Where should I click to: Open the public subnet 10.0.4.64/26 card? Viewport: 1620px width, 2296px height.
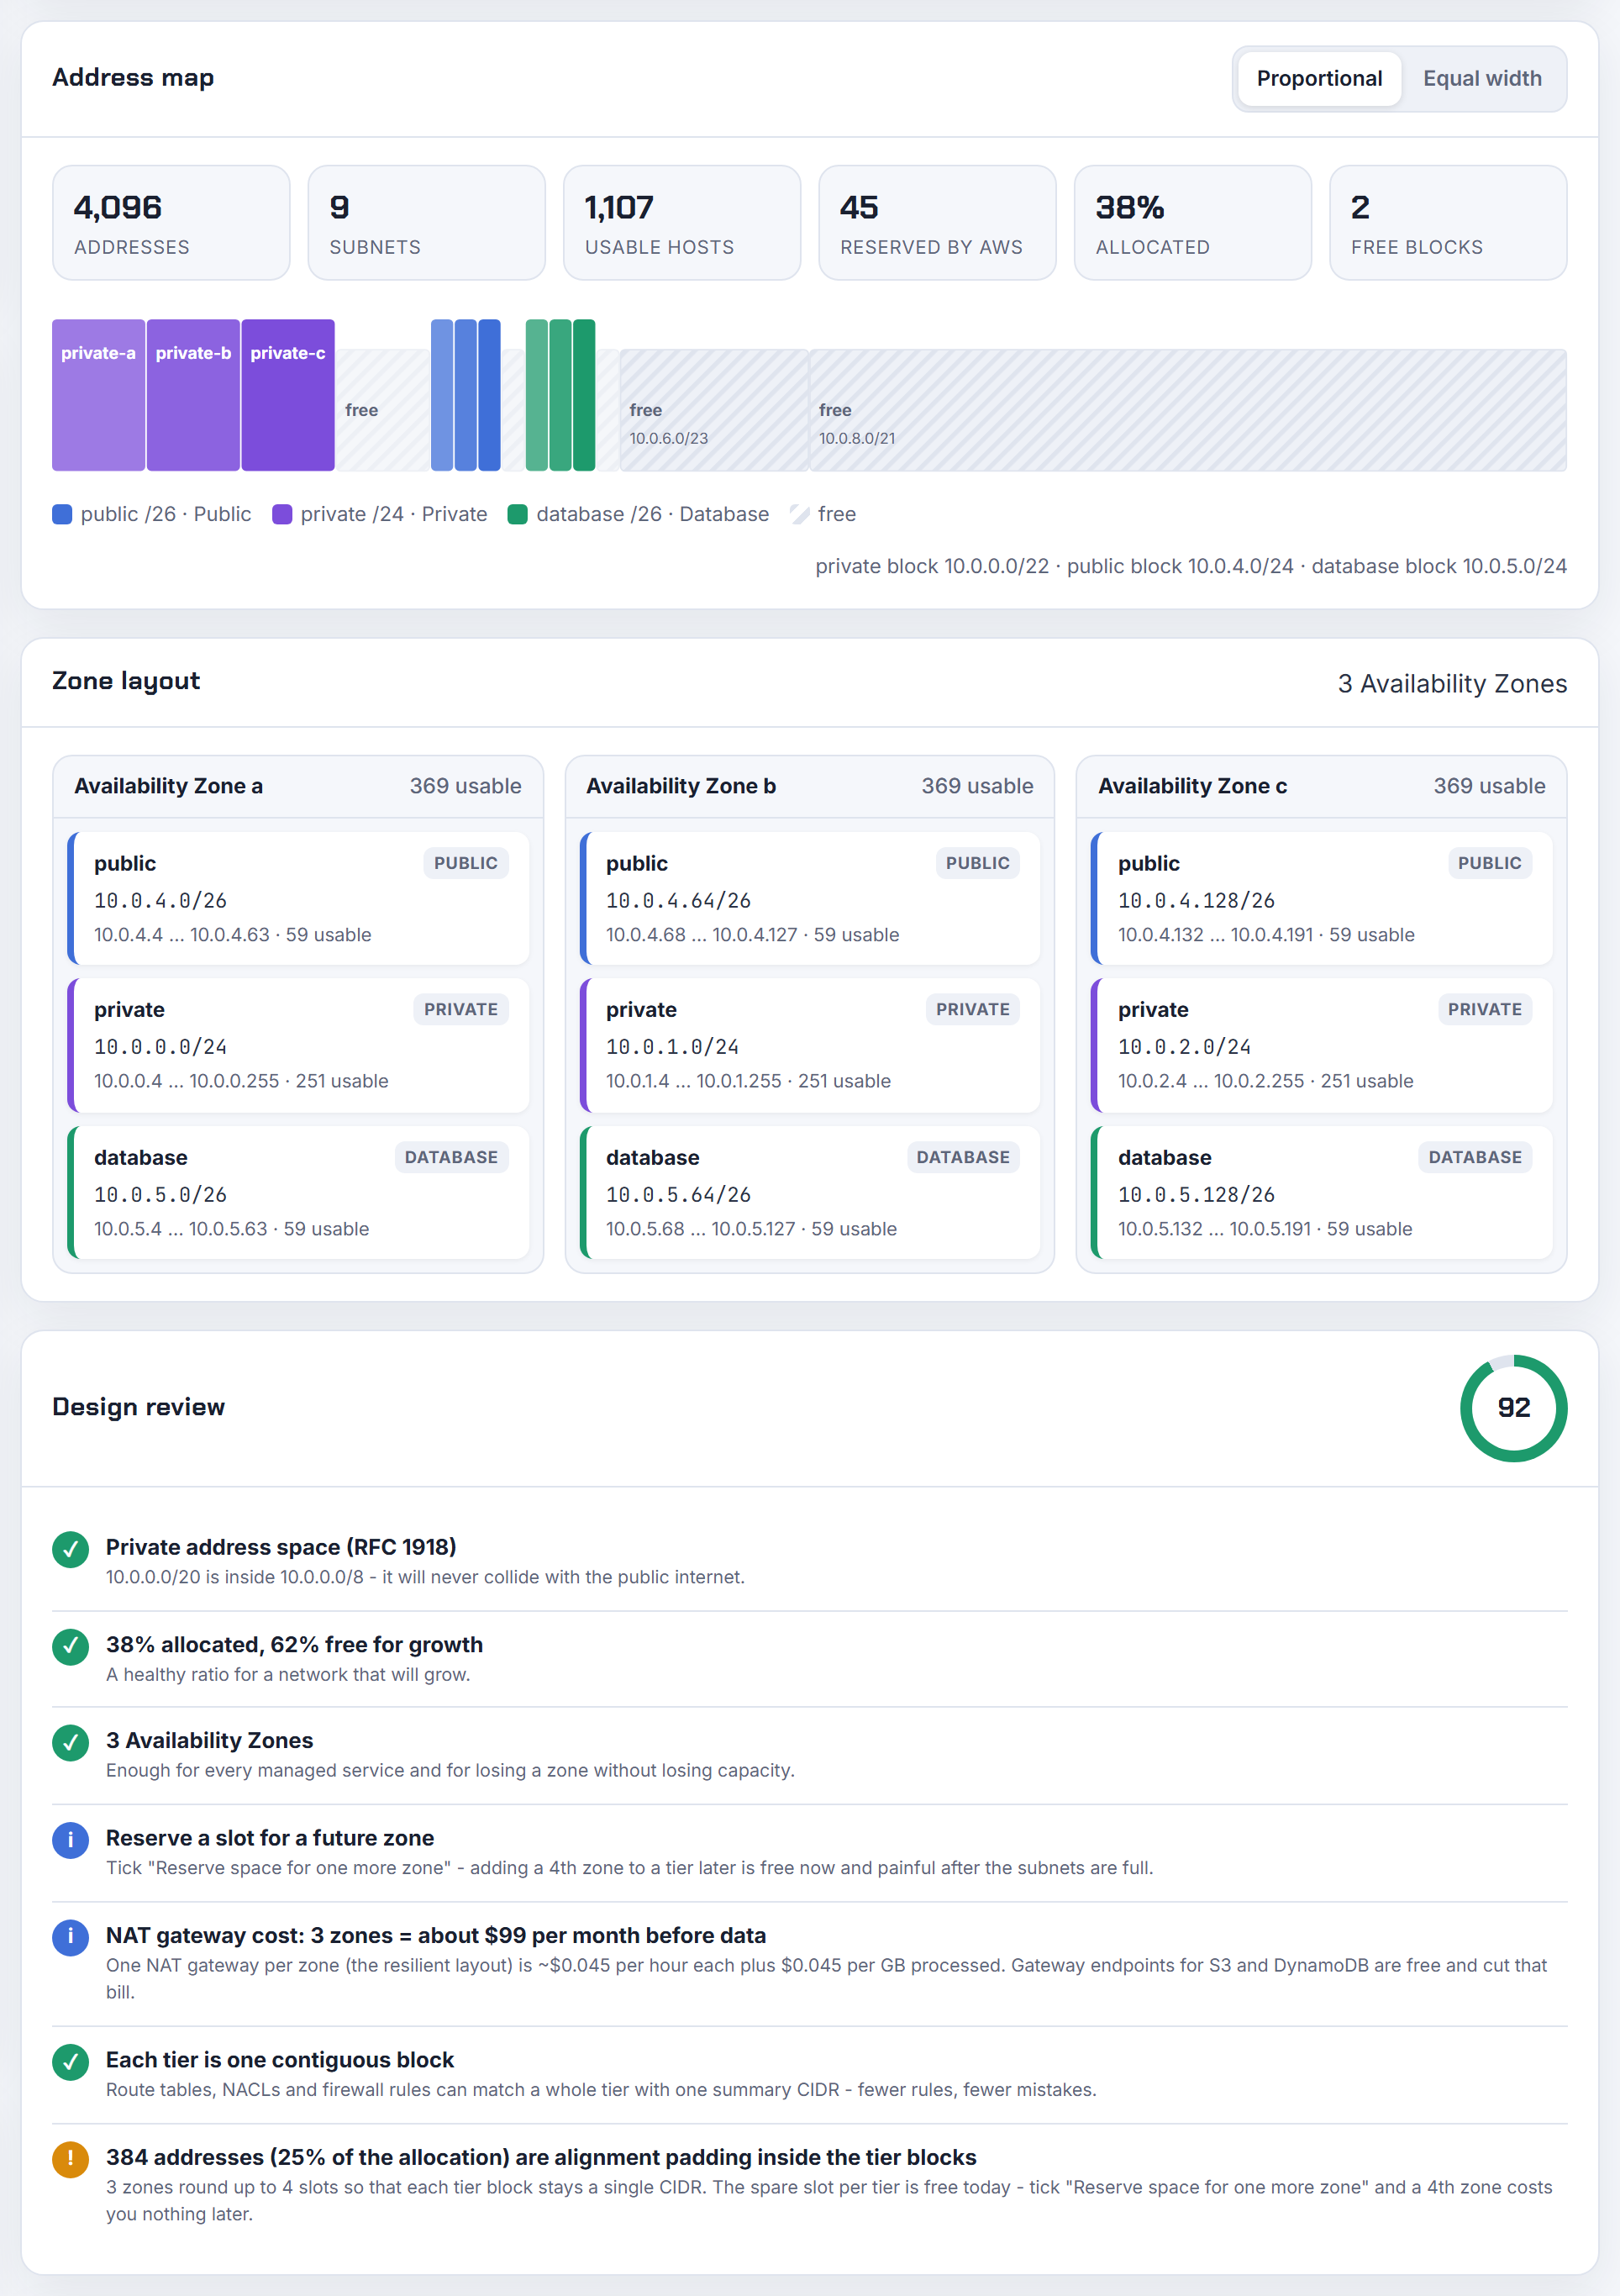point(810,898)
